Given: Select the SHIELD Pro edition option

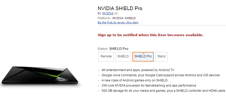Looking at the screenshot, I should coord(143,57).
